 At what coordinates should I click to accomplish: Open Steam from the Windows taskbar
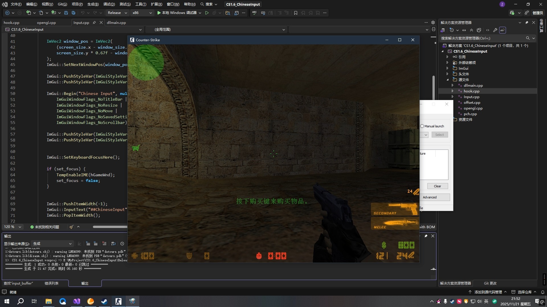(104, 301)
